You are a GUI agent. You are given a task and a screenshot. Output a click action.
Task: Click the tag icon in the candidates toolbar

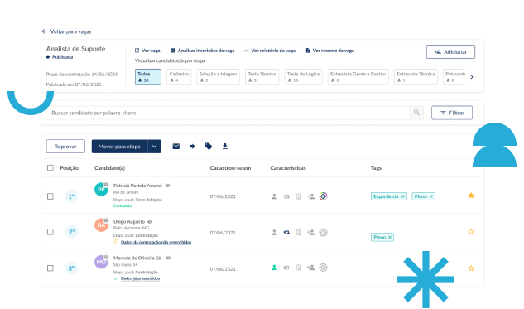pyautogui.click(x=209, y=146)
